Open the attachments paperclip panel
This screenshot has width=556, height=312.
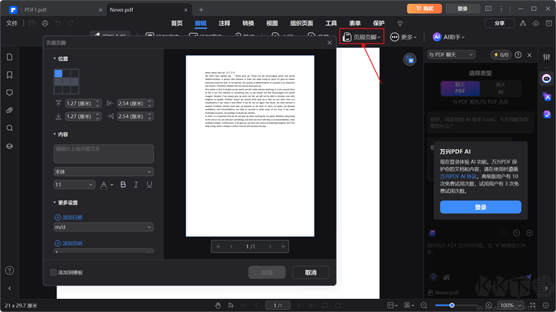(x=10, y=110)
